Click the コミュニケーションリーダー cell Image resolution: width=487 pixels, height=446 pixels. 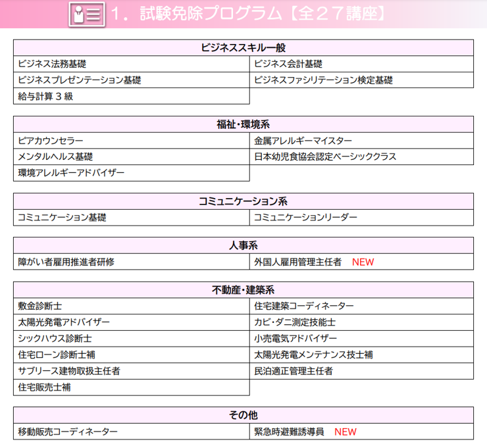click(x=361, y=217)
